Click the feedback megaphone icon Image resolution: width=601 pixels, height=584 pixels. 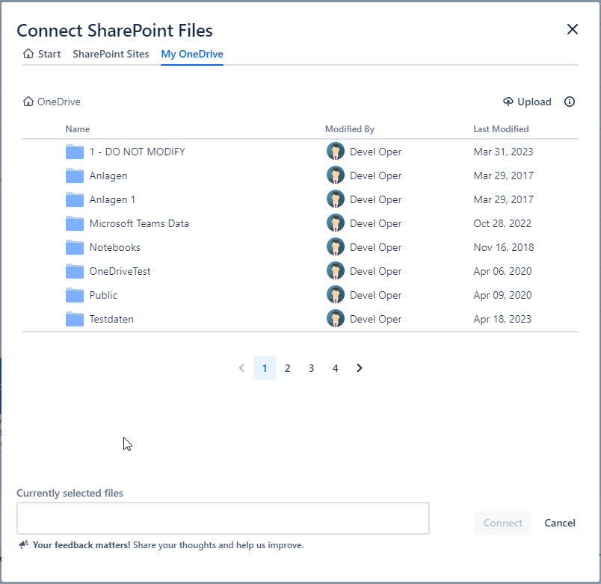[x=24, y=545]
